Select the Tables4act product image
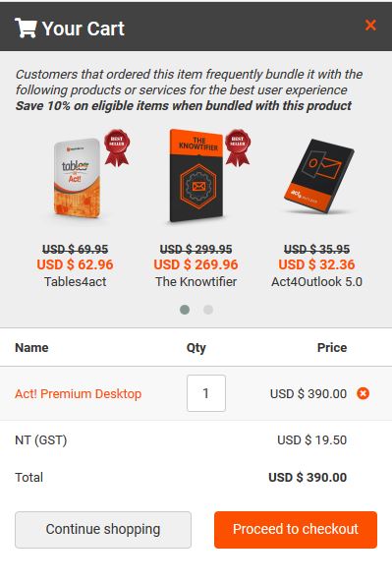The width and height of the screenshot is (392, 583). [78, 179]
